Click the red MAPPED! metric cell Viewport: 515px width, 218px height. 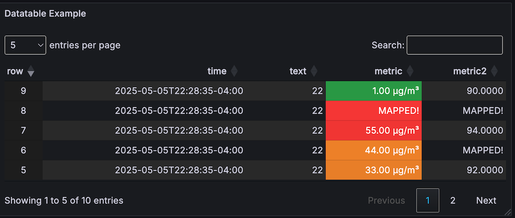pyautogui.click(x=373, y=111)
